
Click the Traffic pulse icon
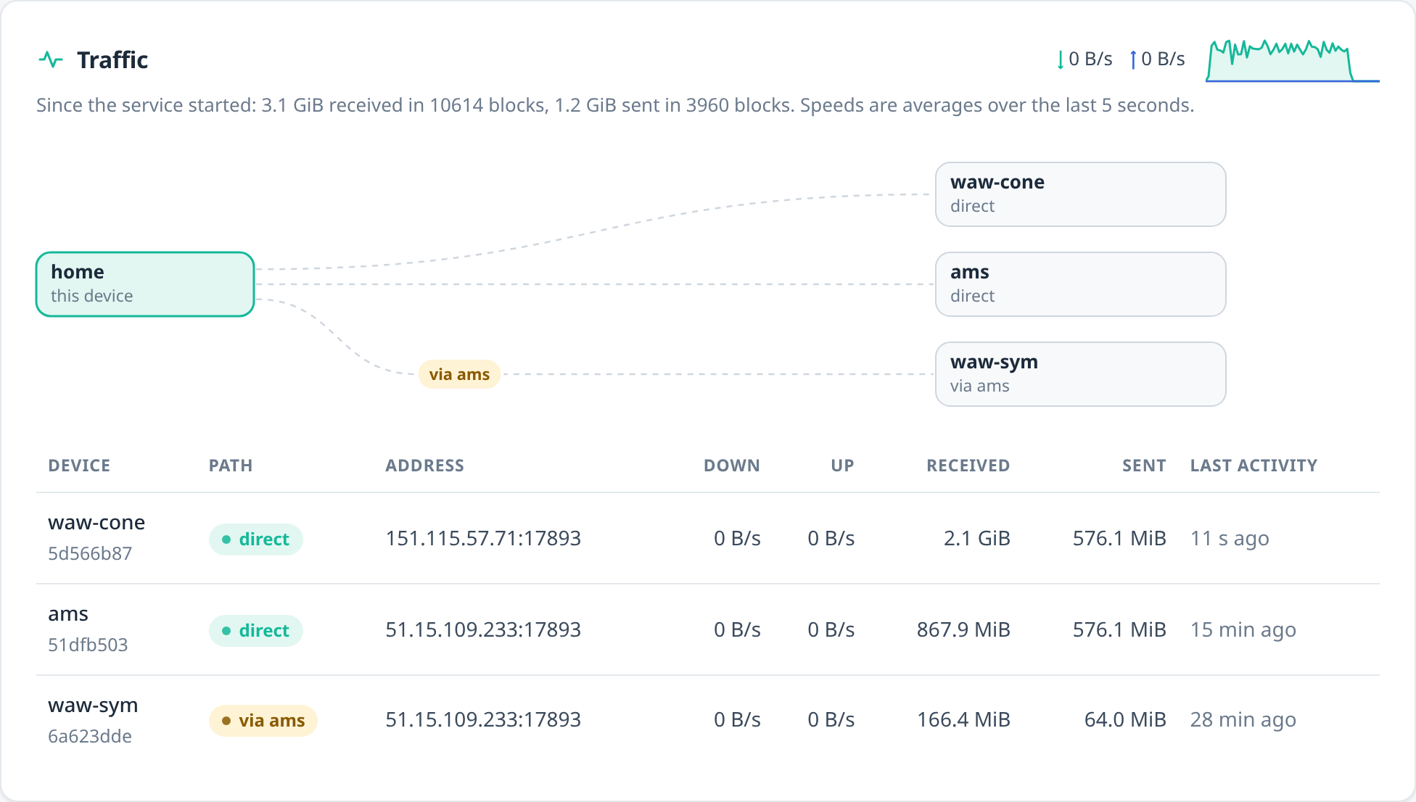[51, 59]
